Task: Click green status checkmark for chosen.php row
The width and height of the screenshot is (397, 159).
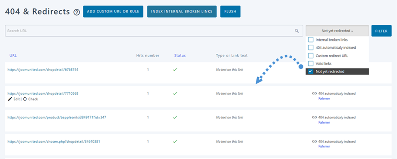Action: pyautogui.click(x=175, y=142)
